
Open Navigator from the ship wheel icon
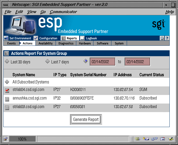pyautogui.click(x=137, y=139)
